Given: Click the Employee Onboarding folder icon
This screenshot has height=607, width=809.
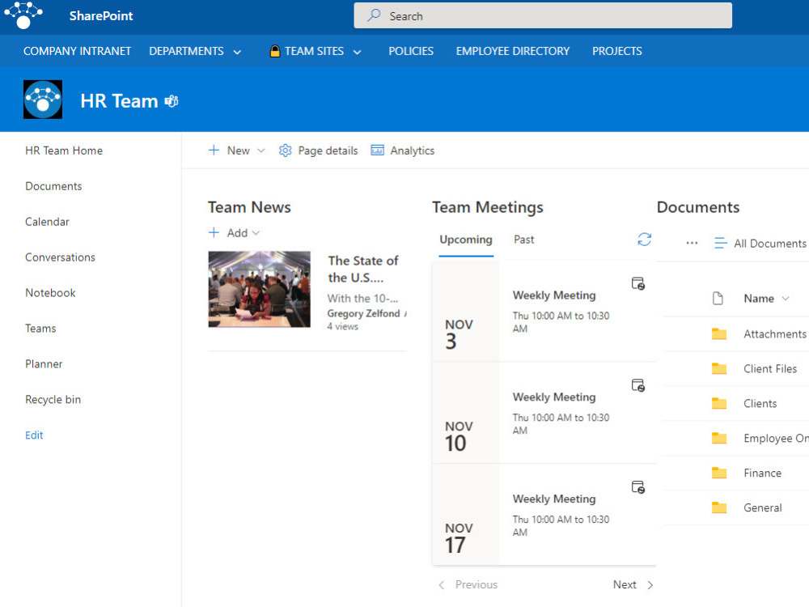Looking at the screenshot, I should (719, 438).
